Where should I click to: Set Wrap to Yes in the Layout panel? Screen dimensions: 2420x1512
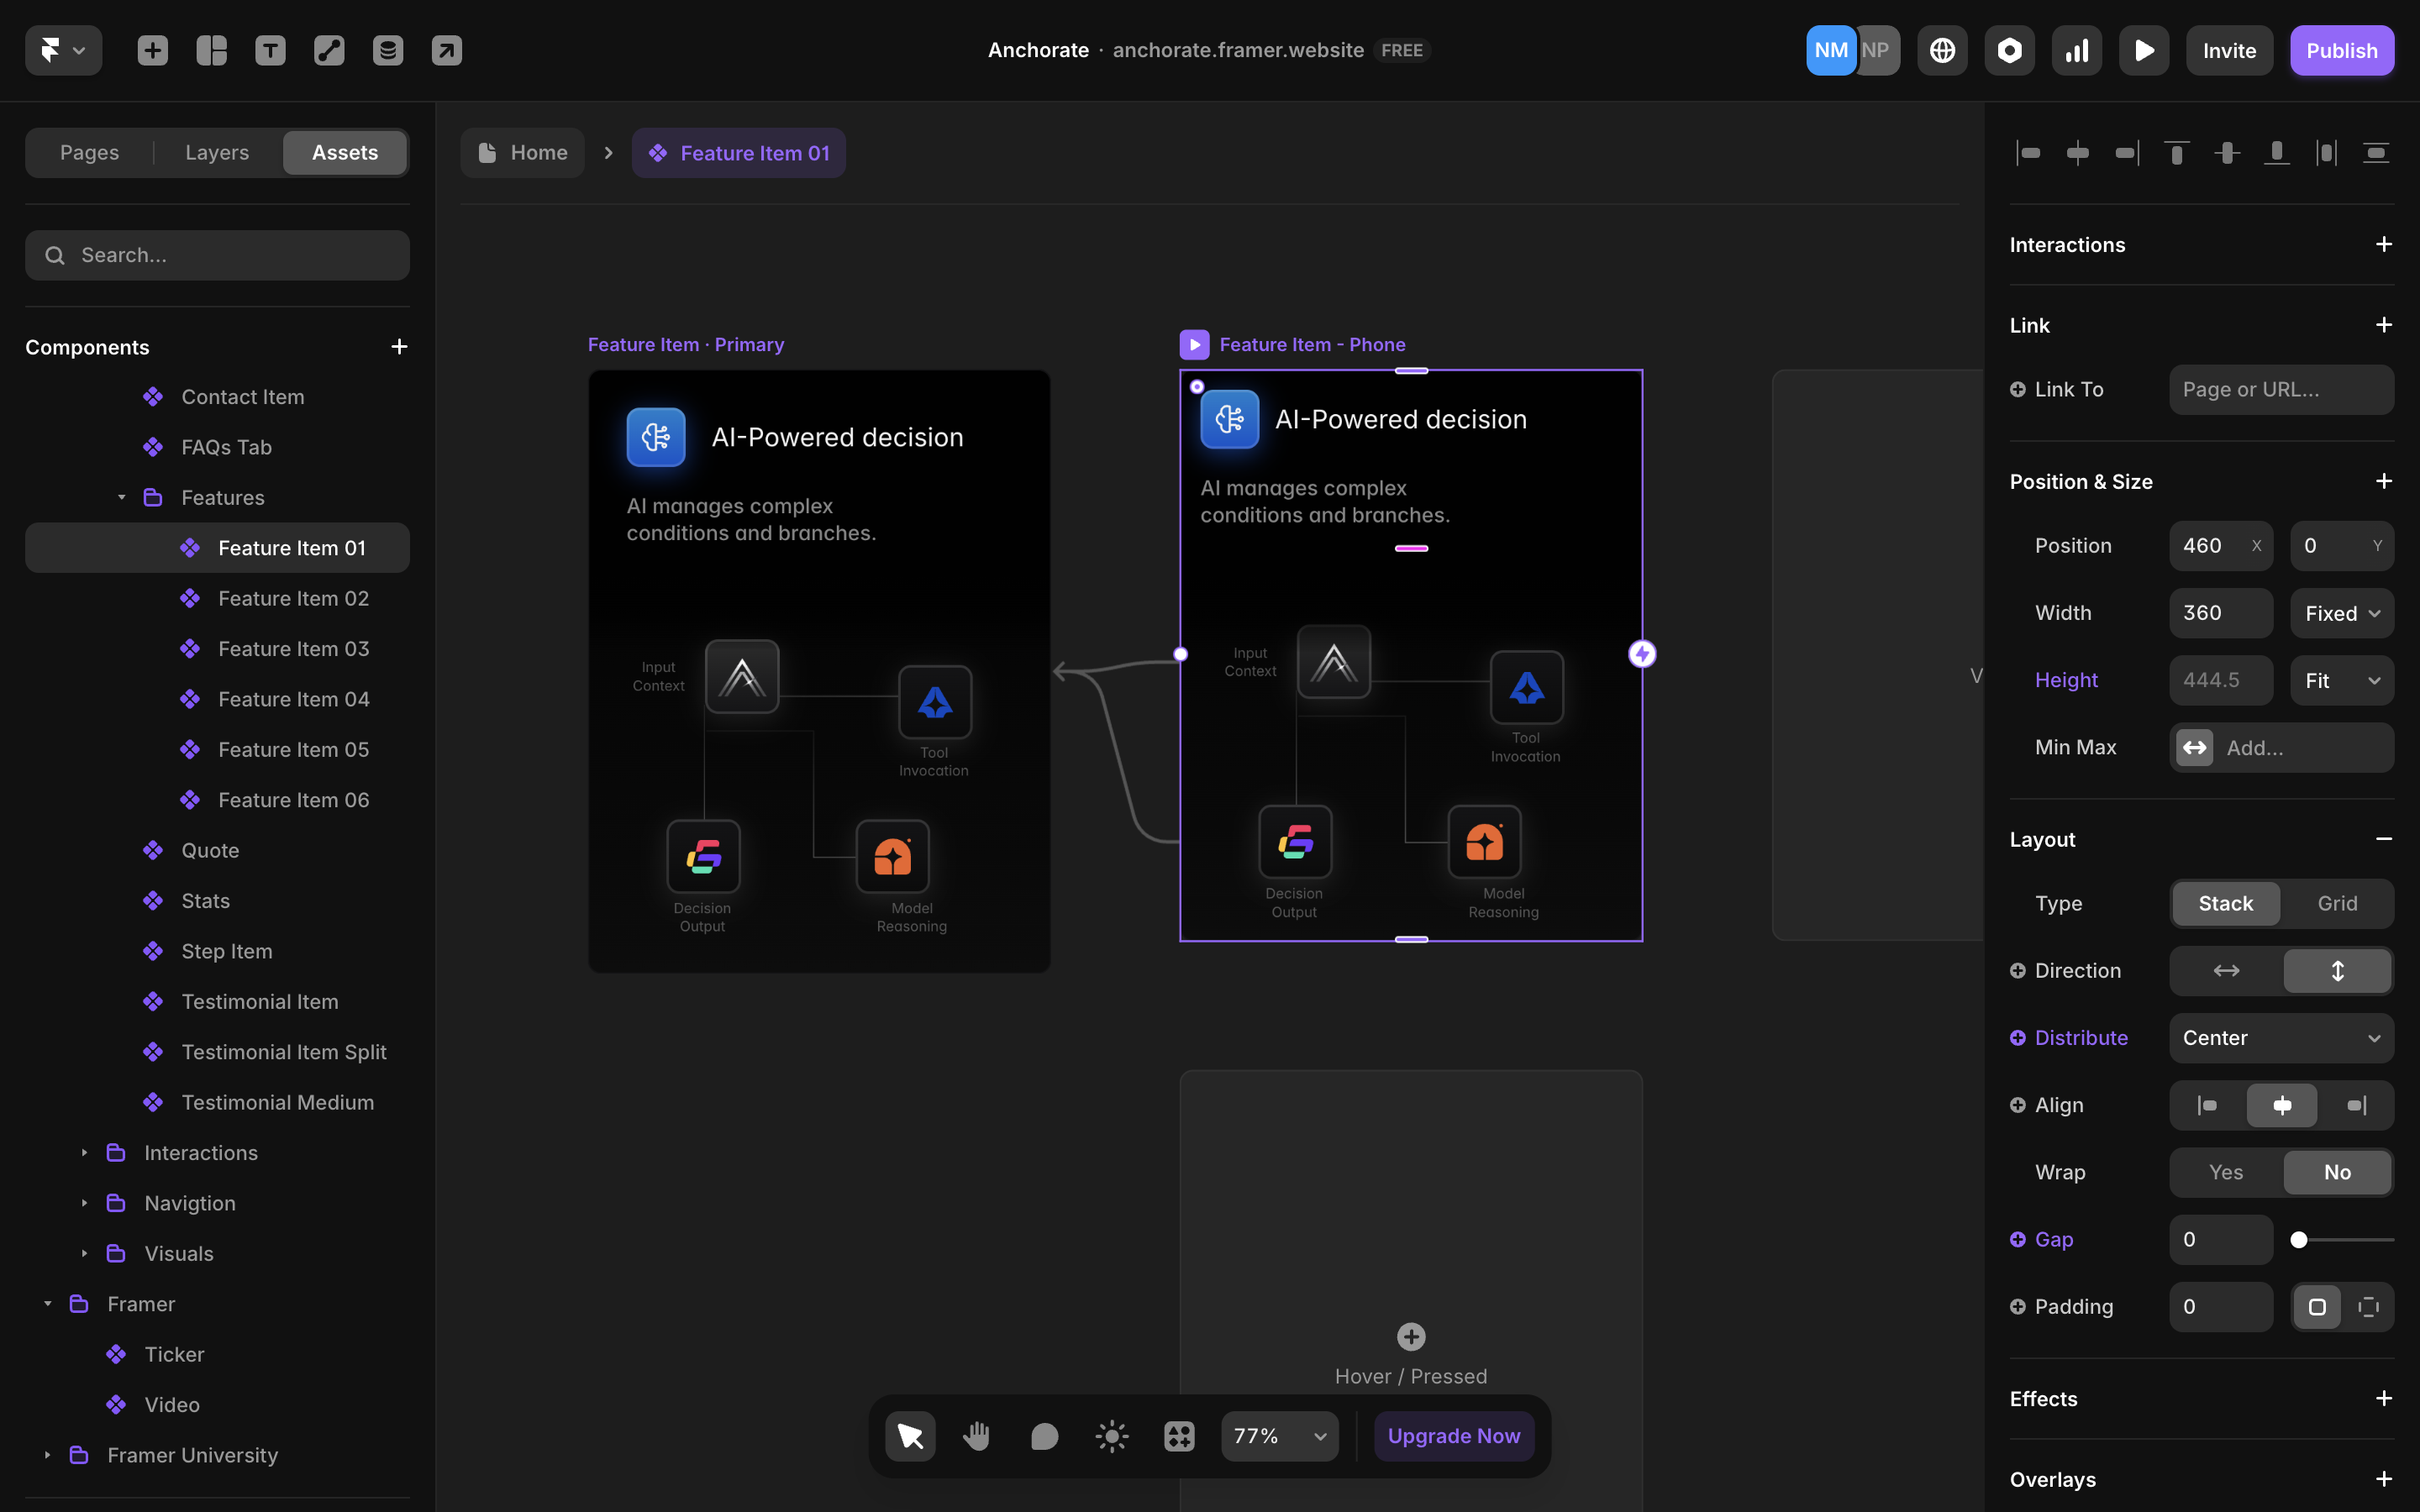coord(2225,1172)
